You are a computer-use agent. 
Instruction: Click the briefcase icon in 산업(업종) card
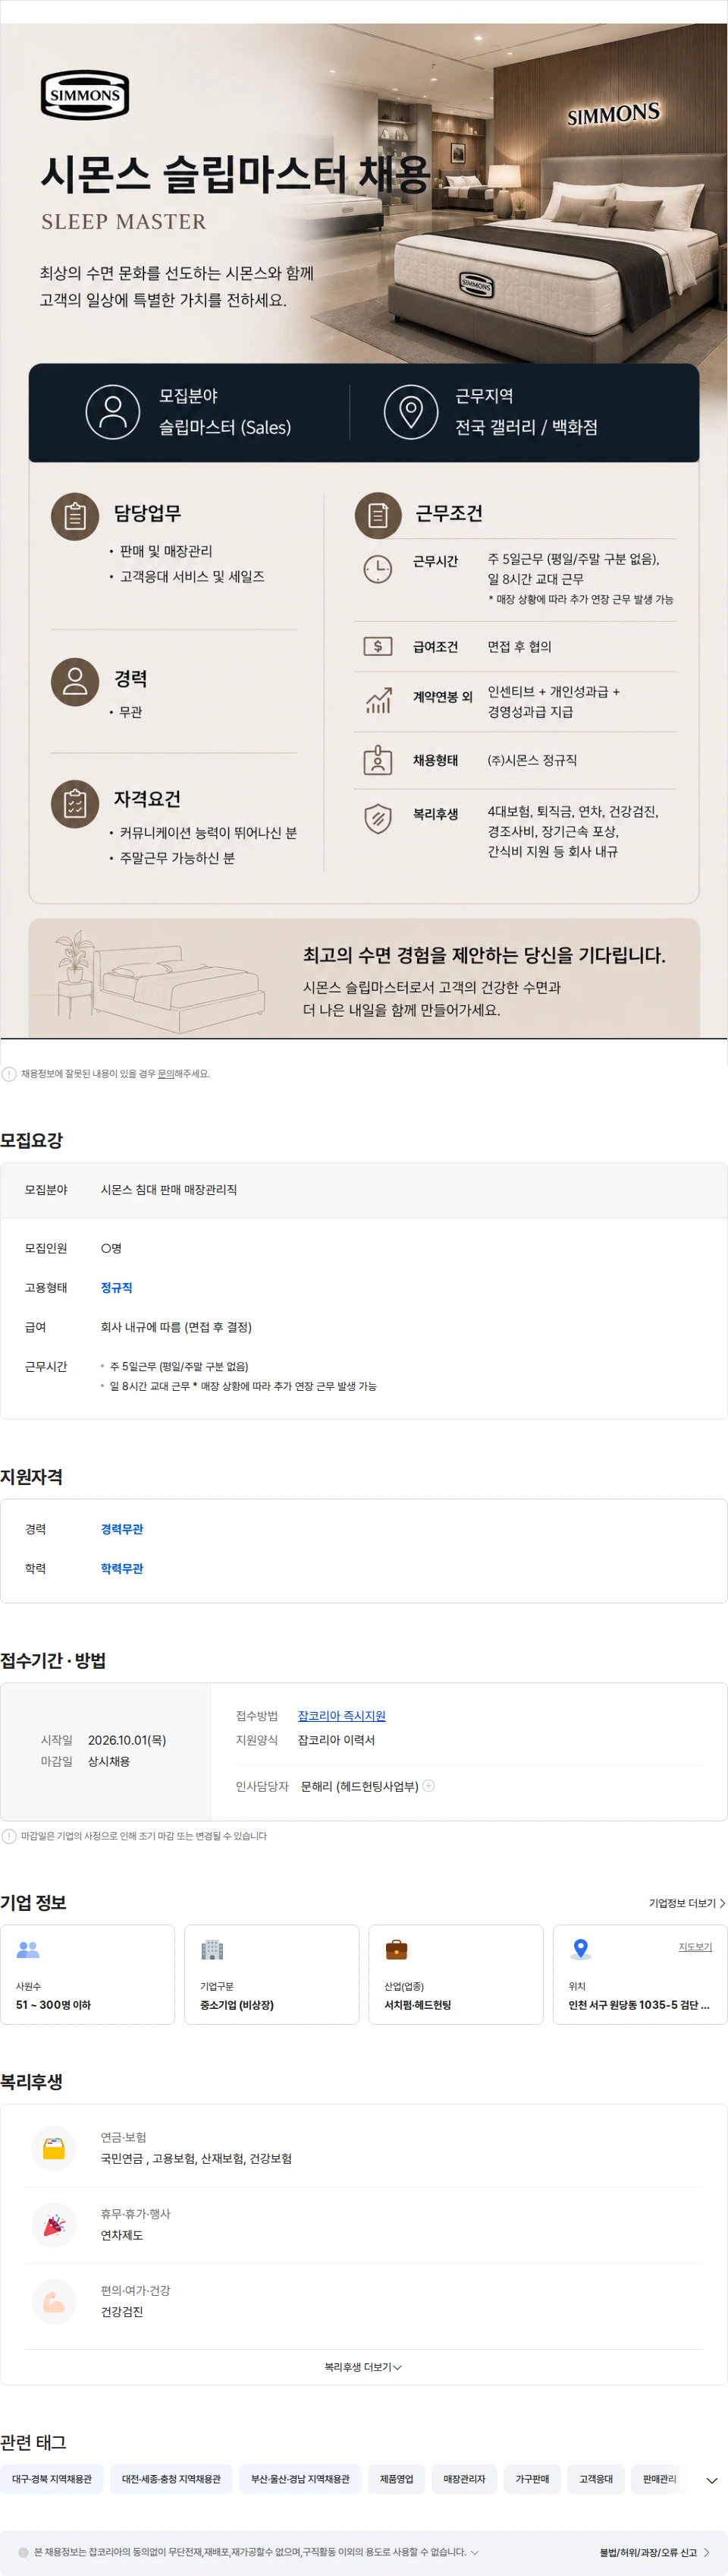397,1949
